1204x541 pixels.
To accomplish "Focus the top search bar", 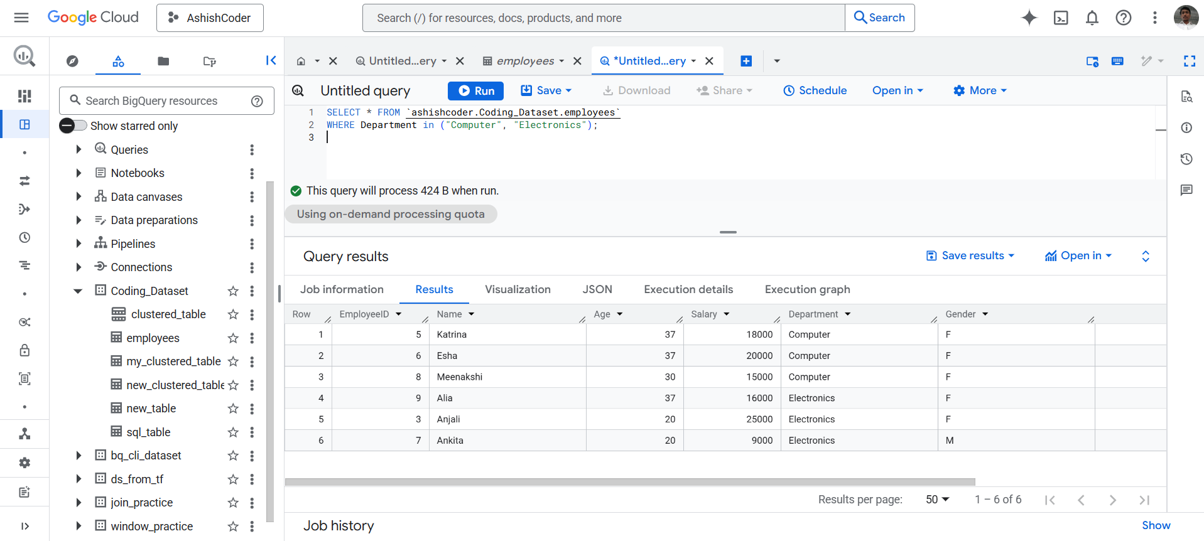I will click(604, 18).
